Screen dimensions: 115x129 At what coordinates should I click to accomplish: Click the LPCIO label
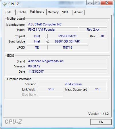point(21,47)
